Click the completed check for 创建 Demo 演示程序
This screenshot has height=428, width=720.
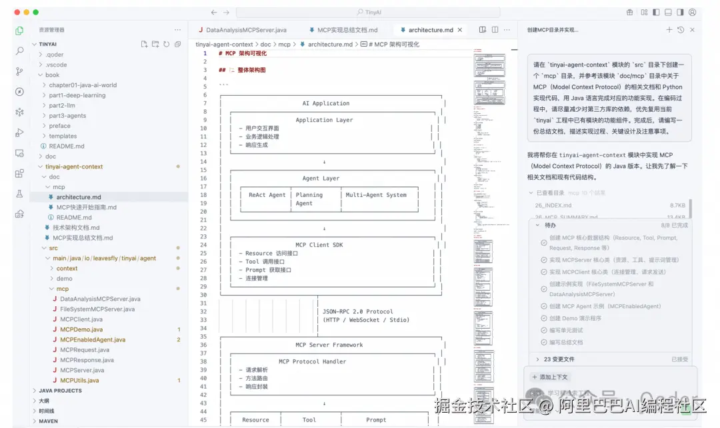tap(544, 318)
